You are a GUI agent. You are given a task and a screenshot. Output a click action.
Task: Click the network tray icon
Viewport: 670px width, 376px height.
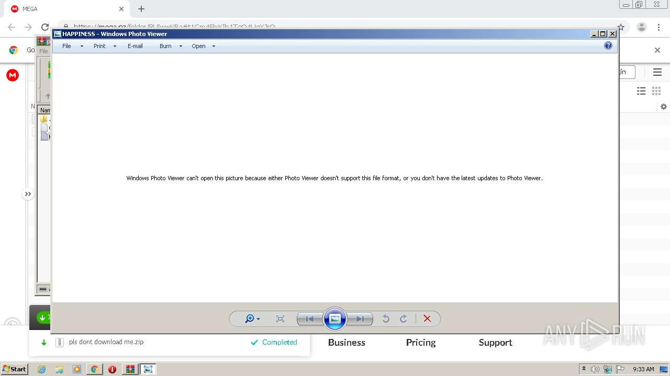click(x=608, y=369)
